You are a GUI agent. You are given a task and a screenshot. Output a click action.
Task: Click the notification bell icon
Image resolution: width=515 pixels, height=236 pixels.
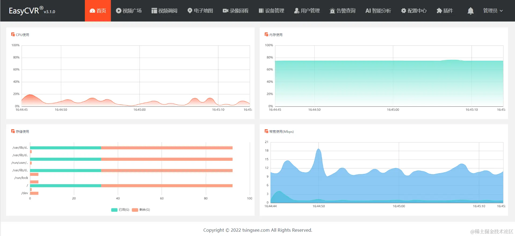470,11
